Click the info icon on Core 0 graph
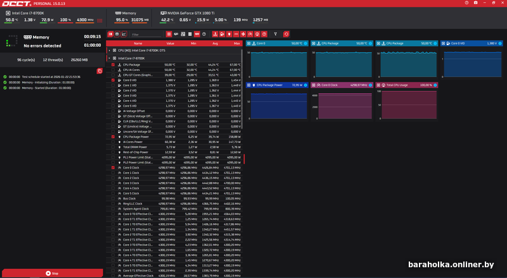507x278 pixels. pos(305,44)
